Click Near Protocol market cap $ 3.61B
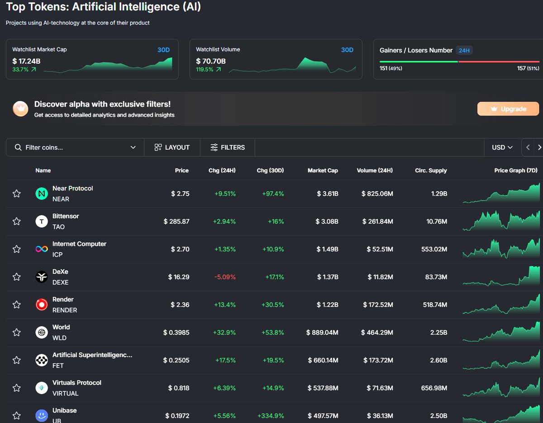The image size is (543, 423). (x=328, y=193)
